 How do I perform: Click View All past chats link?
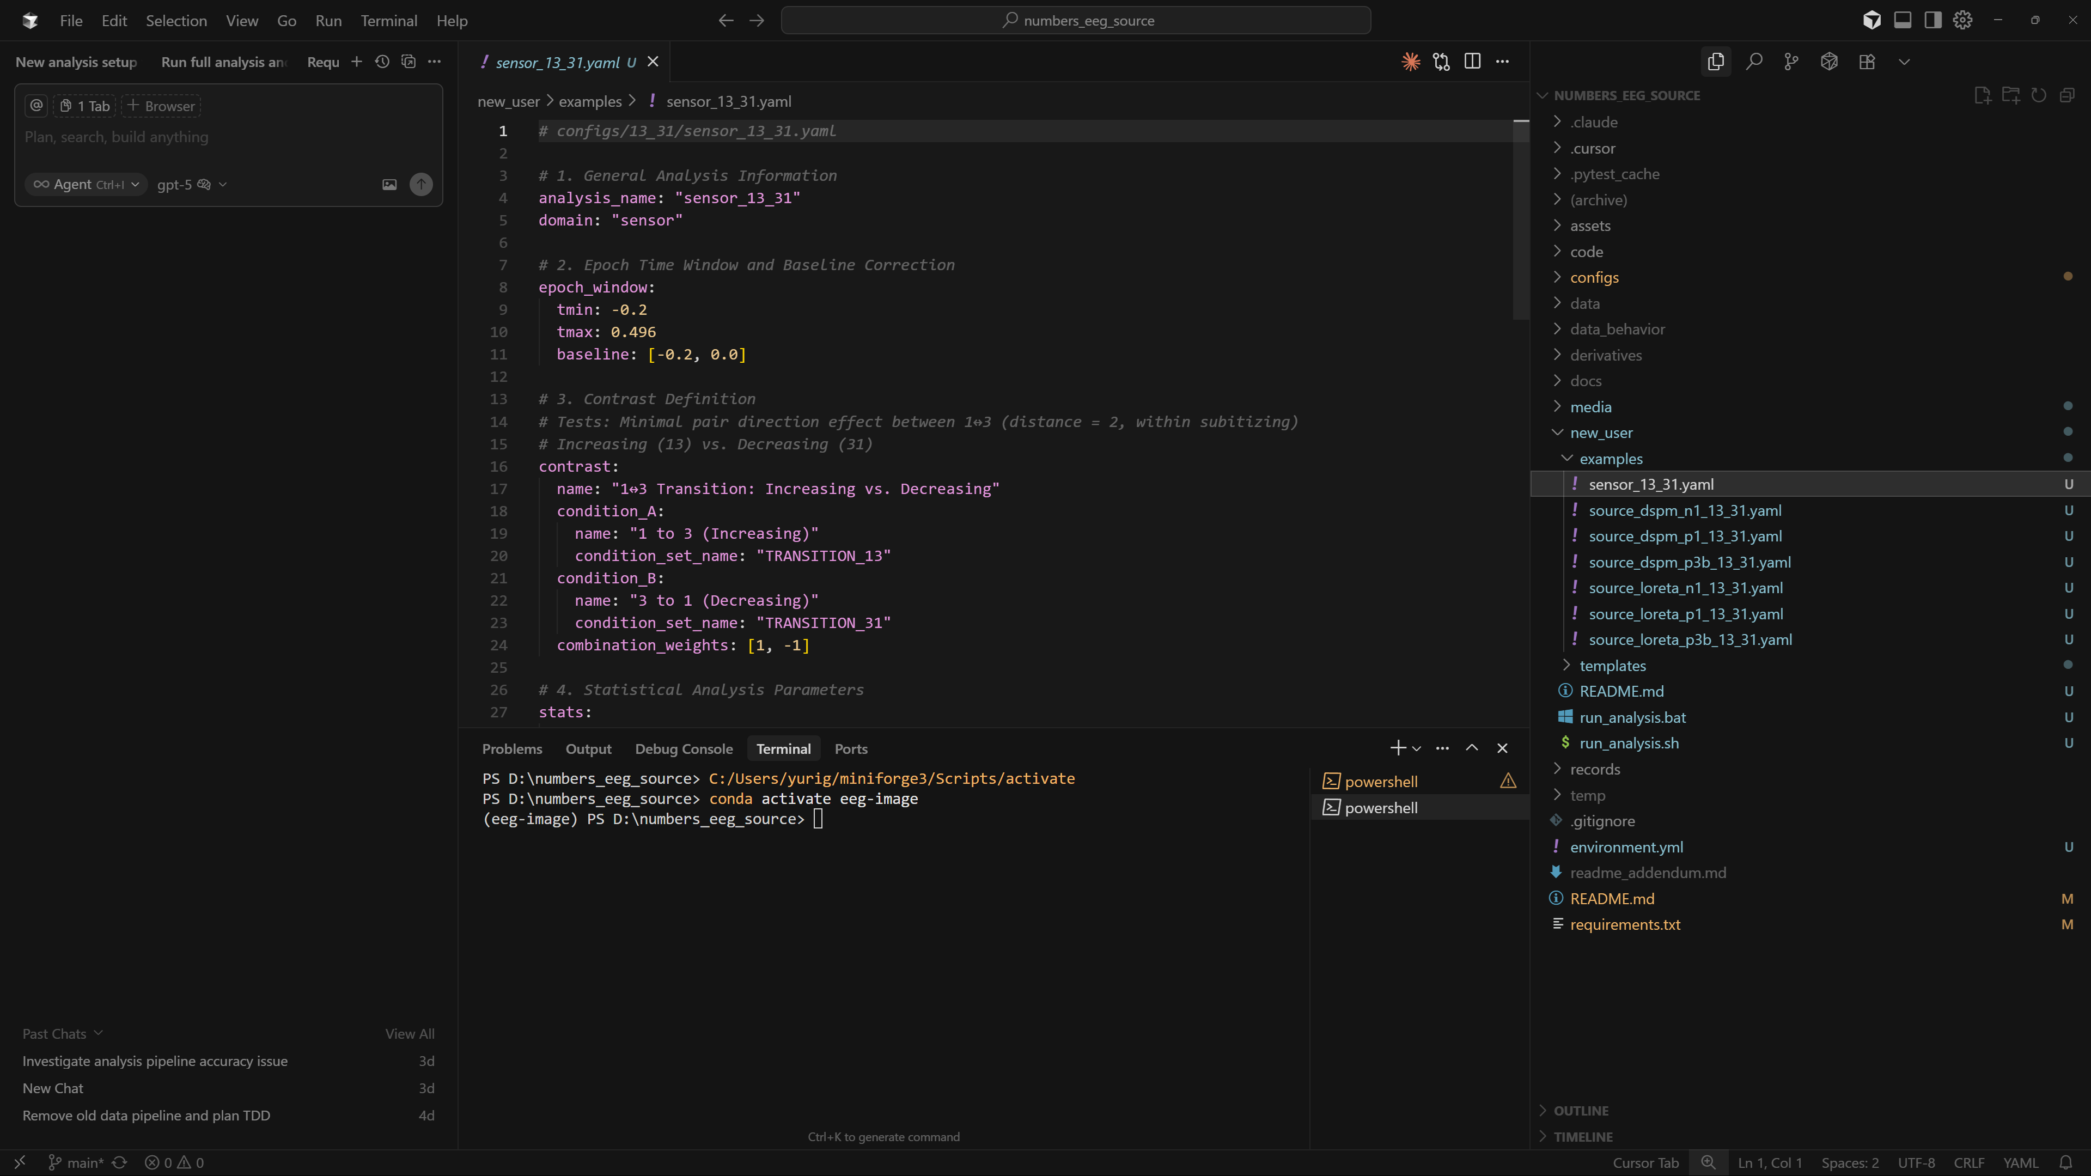[409, 1033]
